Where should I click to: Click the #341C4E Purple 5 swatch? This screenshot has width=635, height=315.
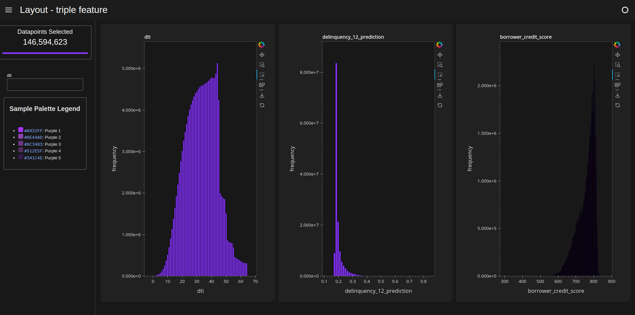(x=21, y=157)
